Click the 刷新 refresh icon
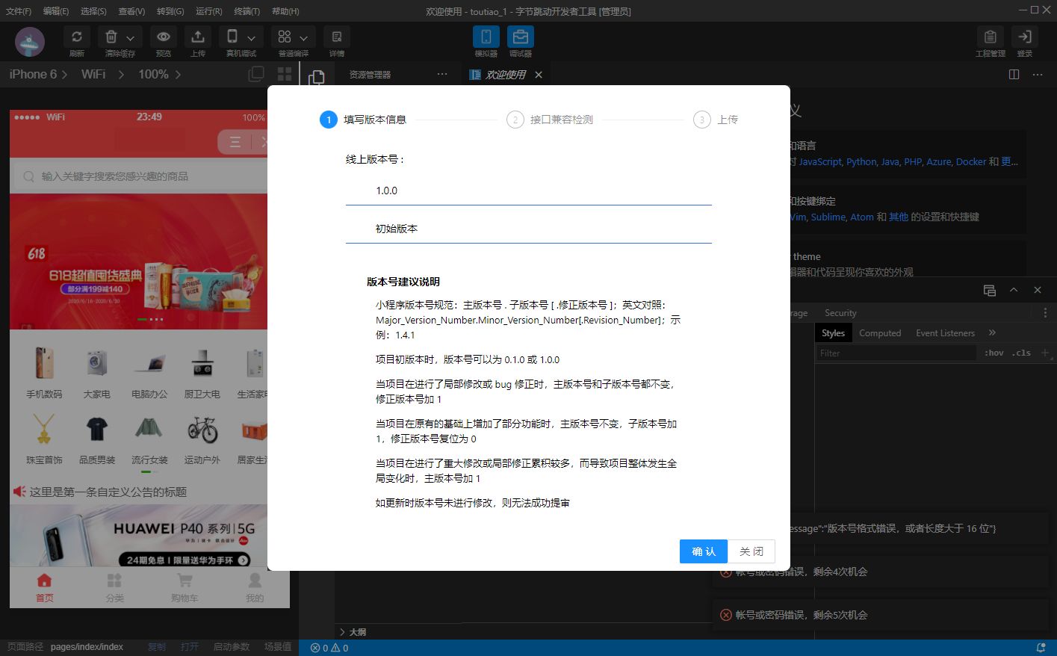Image resolution: width=1057 pixels, height=656 pixels. [76, 37]
